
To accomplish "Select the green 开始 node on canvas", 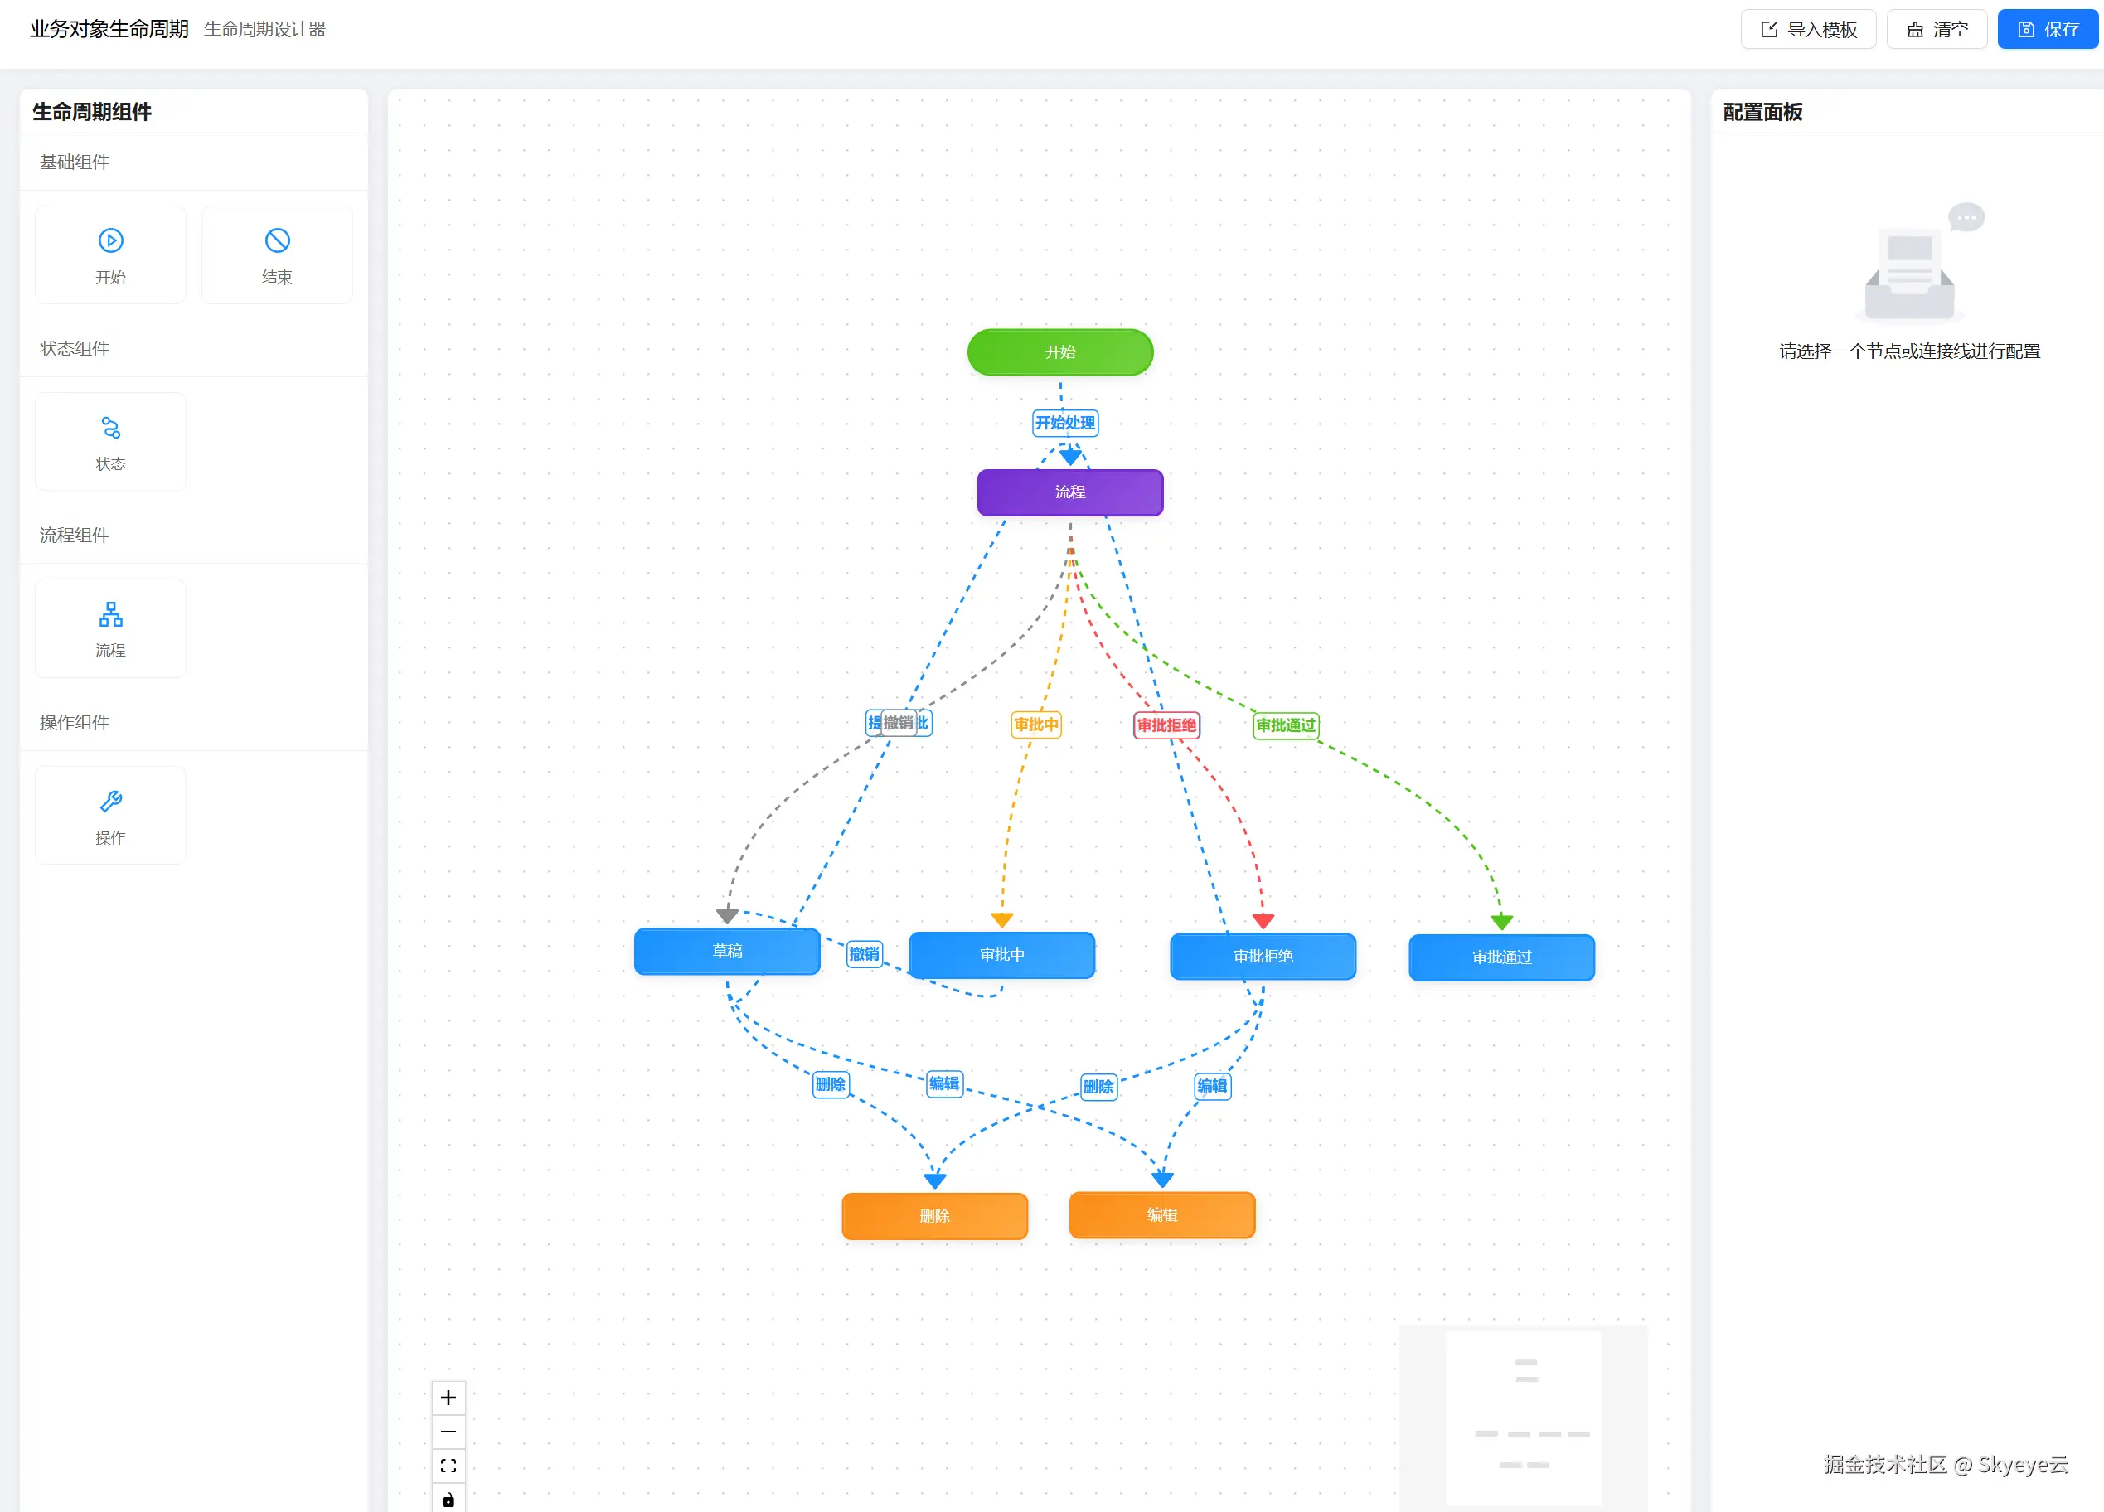I will pos(1059,352).
